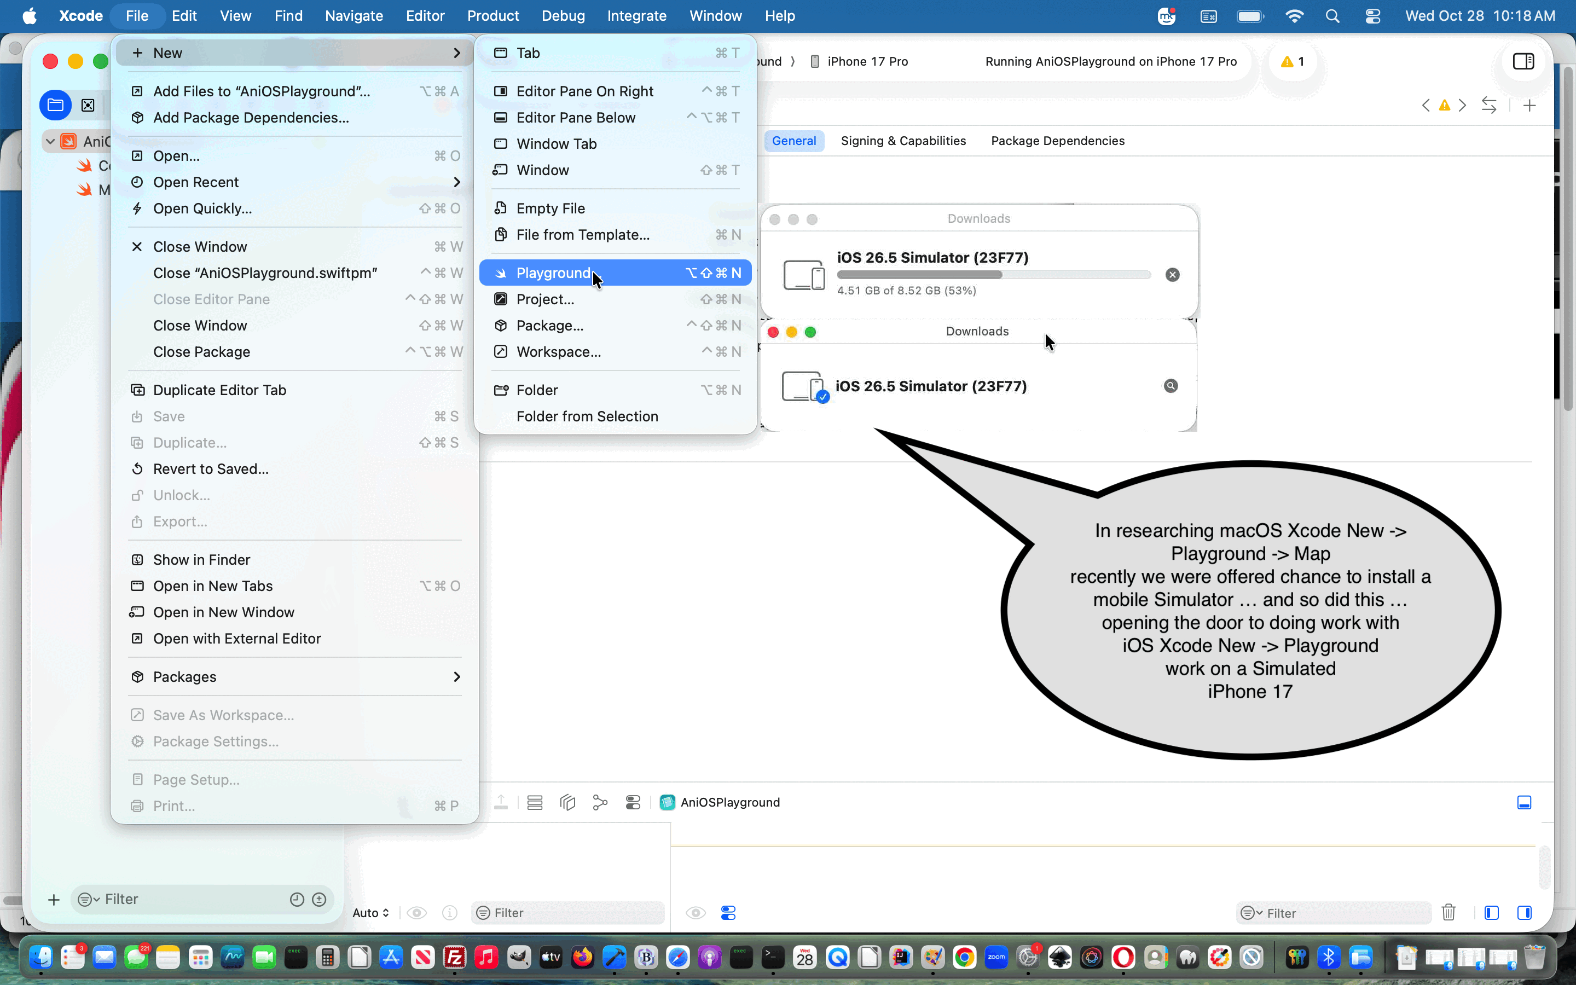Image resolution: width=1576 pixels, height=985 pixels.
Task: Click the iOS Simulator download progress bar
Action: (x=994, y=275)
